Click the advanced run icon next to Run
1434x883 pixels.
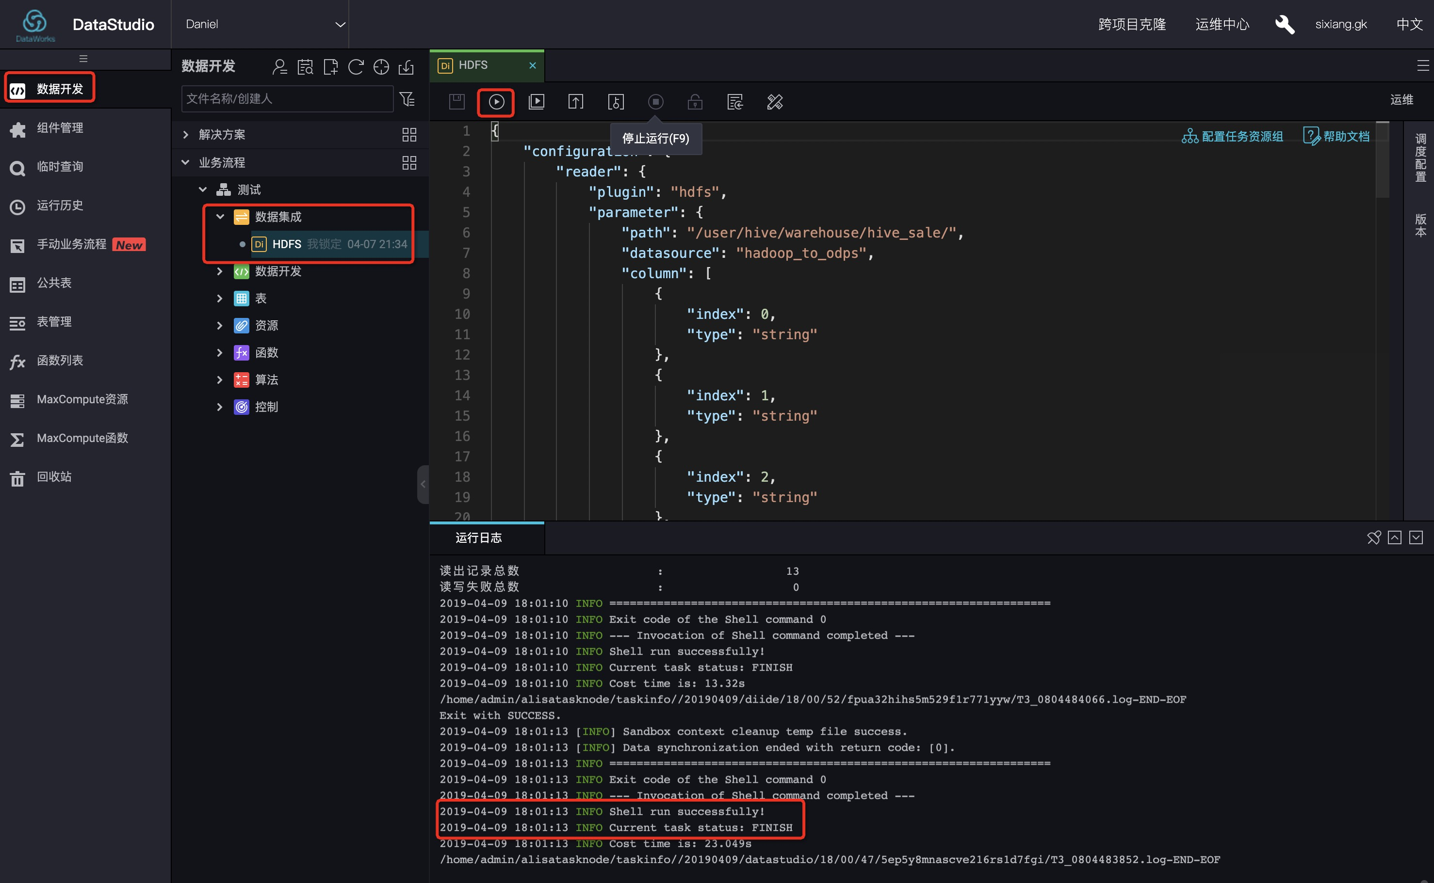[x=536, y=102]
